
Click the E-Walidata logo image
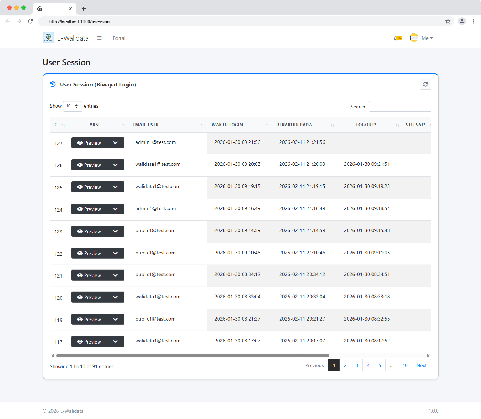pyautogui.click(x=48, y=38)
